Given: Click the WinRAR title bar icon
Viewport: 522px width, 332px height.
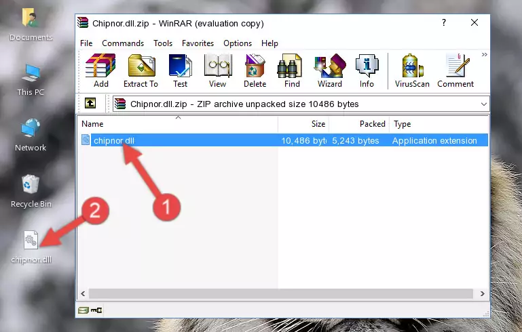Looking at the screenshot, I should [x=83, y=22].
